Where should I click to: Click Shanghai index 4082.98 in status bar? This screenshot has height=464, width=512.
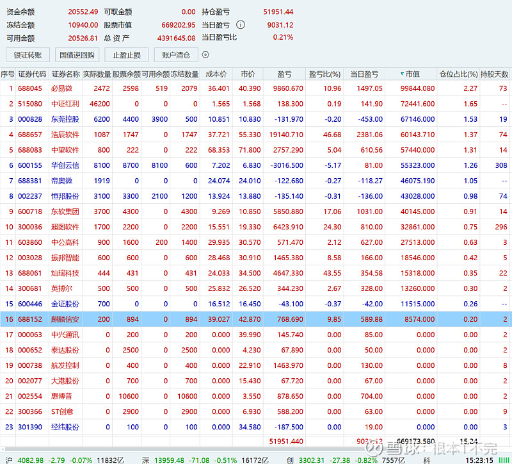click(x=30, y=460)
